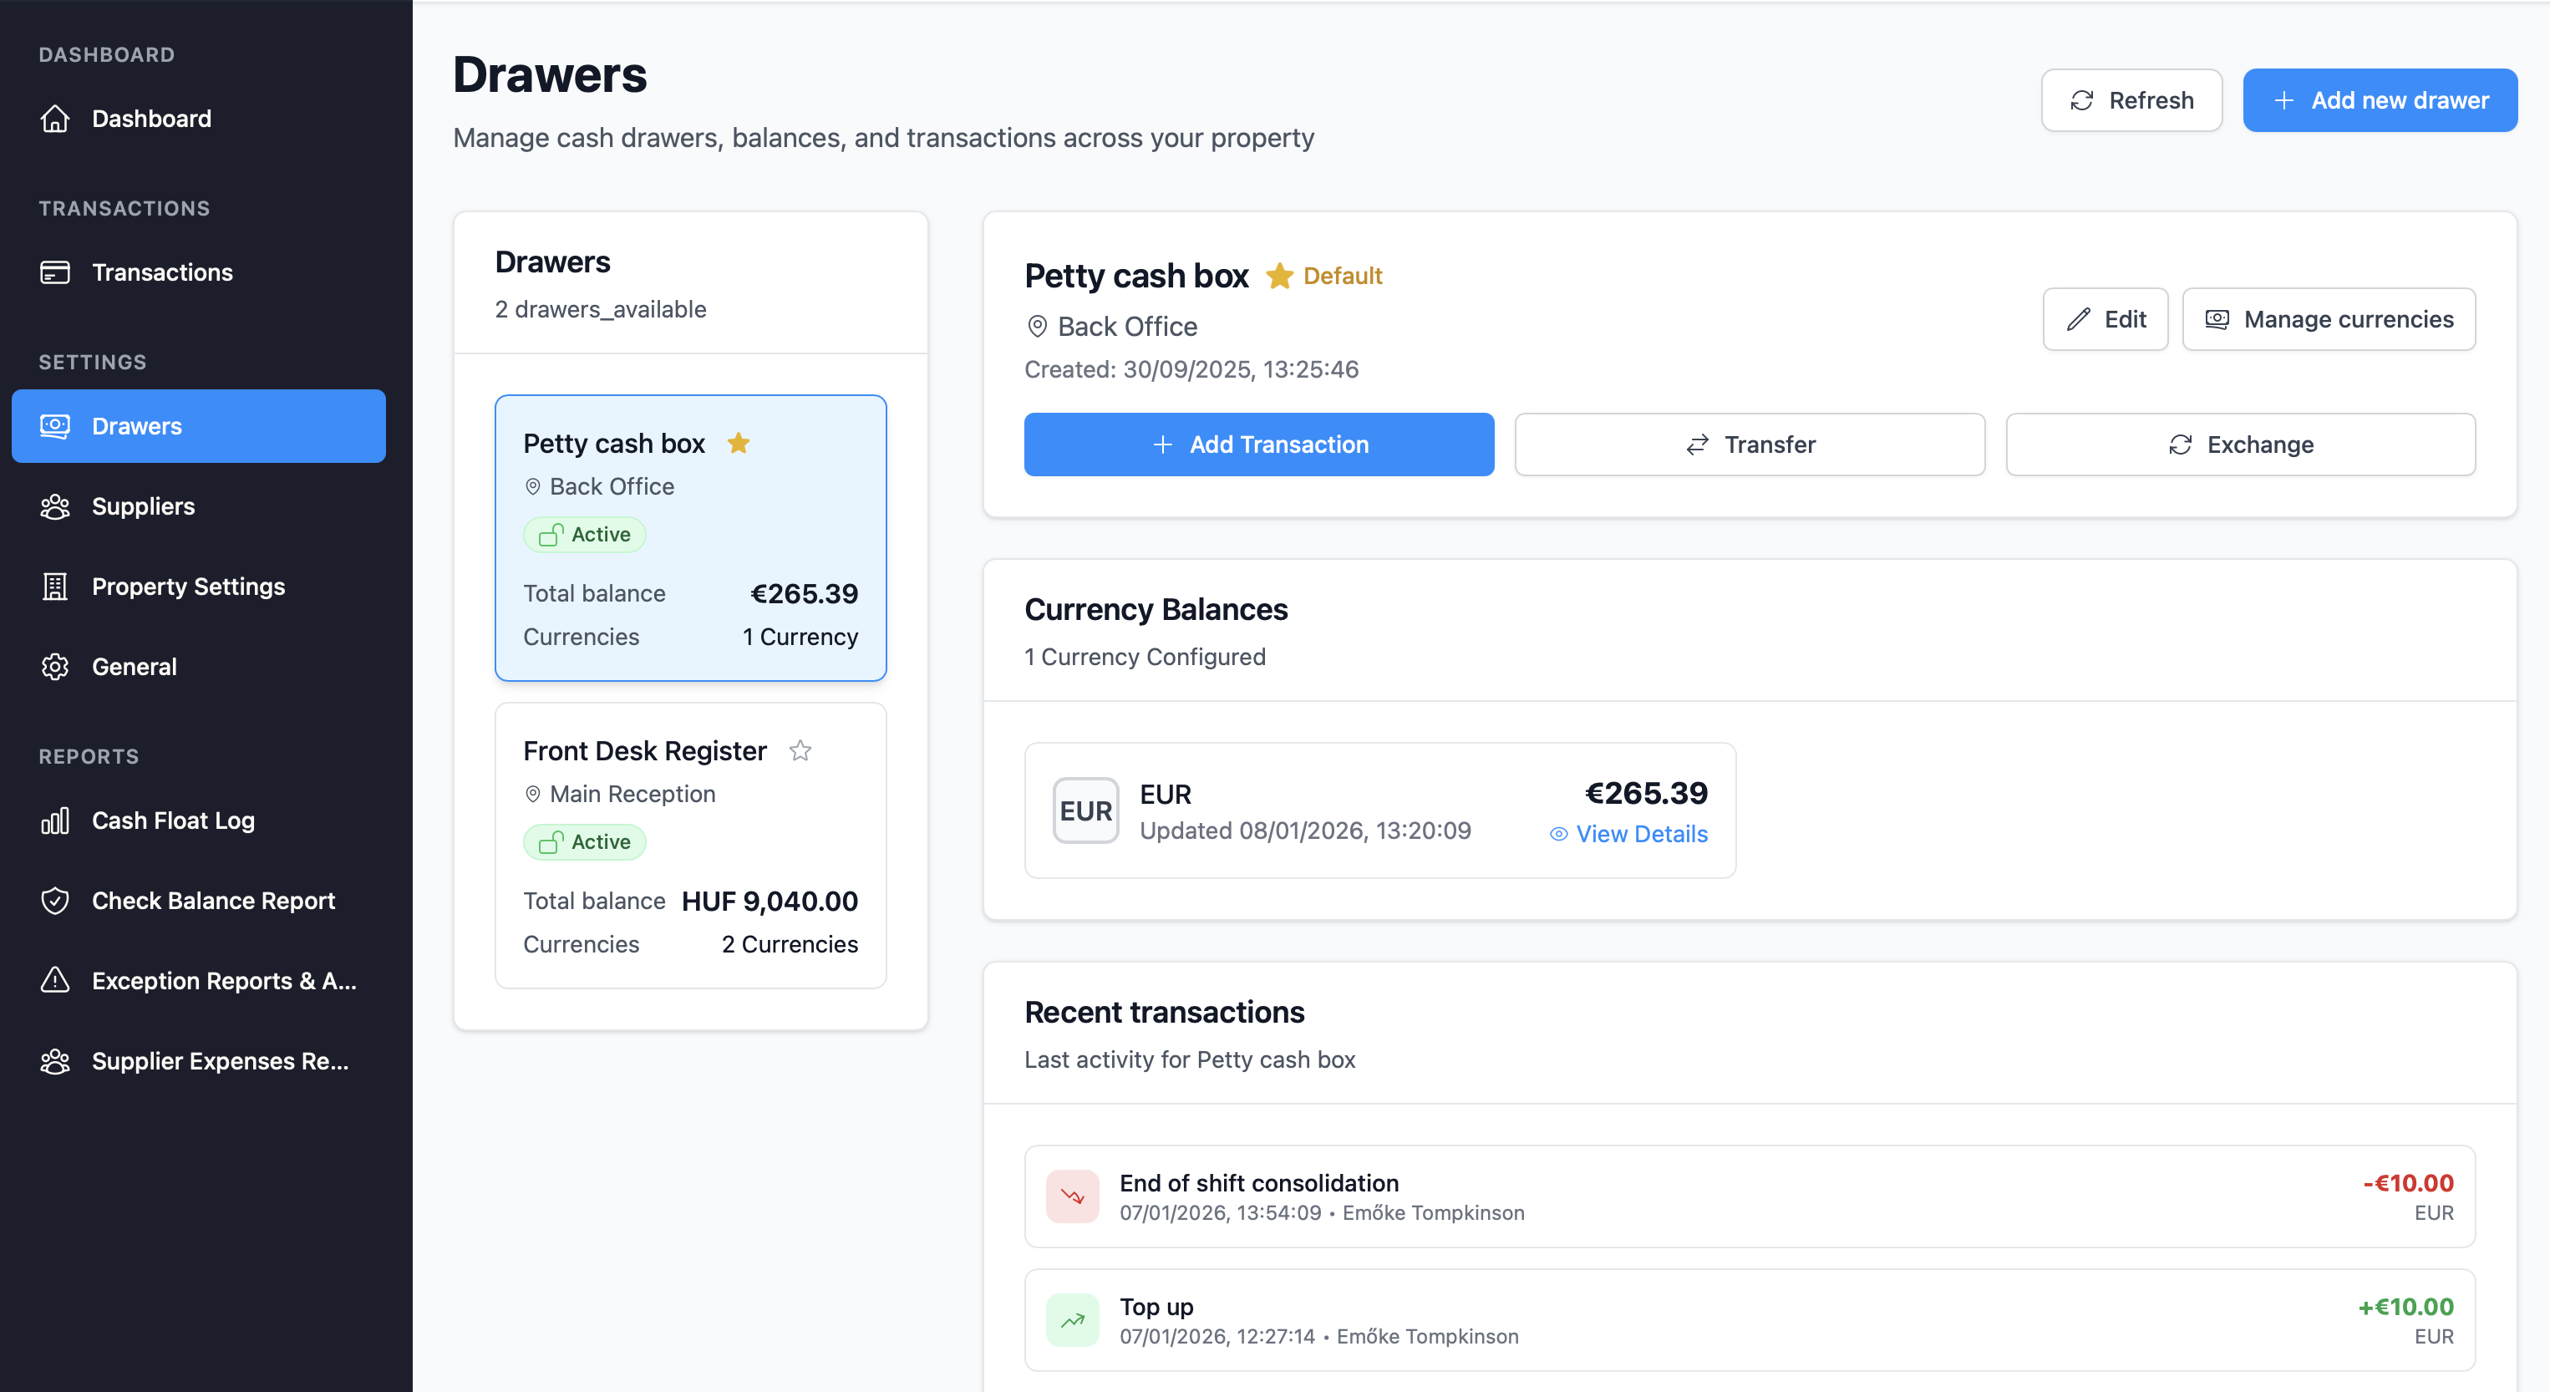Open Property Settings page
The image size is (2550, 1392).
(x=188, y=587)
